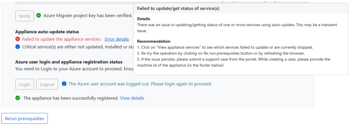351x127 pixels.
Task: Click the red "Failed to update the appliance services" text
Action: click(x=62, y=39)
